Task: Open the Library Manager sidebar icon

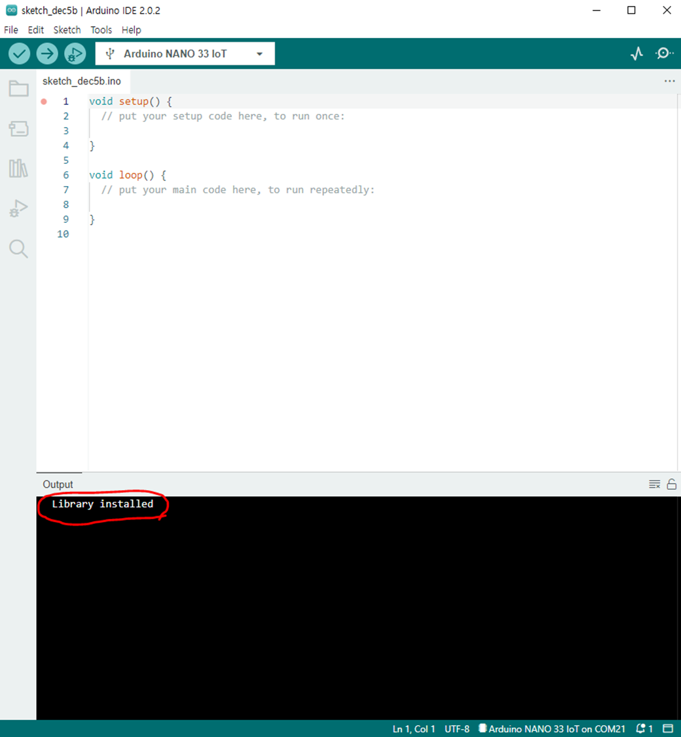Action: [x=19, y=168]
